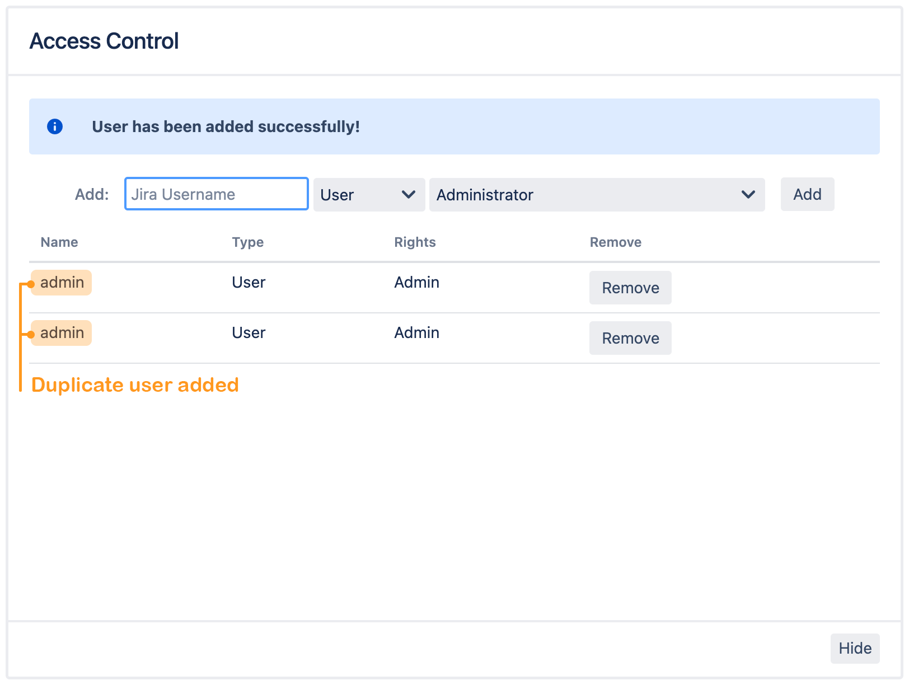Hide the Access Control dialog
The width and height of the screenshot is (909, 685).
tap(855, 648)
